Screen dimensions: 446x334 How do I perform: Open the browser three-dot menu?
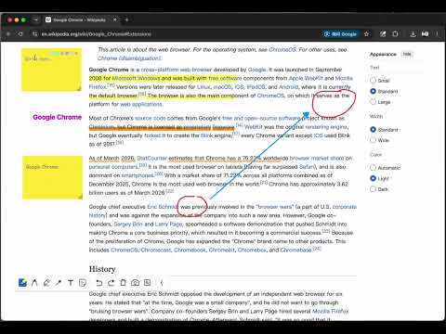click(x=437, y=34)
